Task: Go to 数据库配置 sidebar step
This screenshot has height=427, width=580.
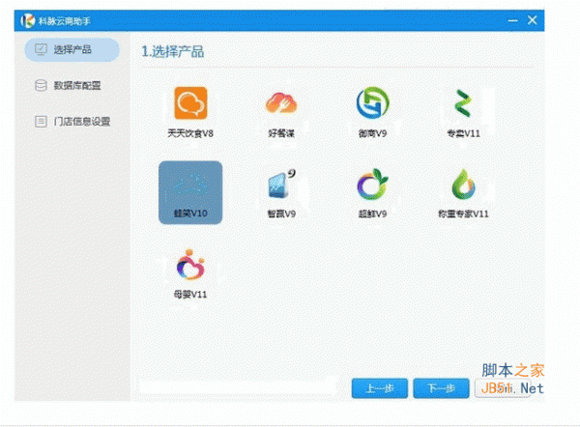Action: tap(68, 85)
